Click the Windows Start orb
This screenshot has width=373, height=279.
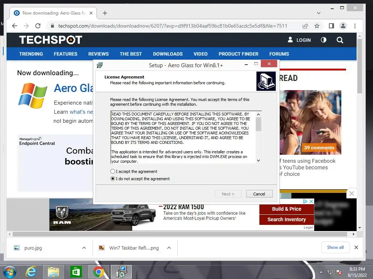pyautogui.click(x=9, y=272)
